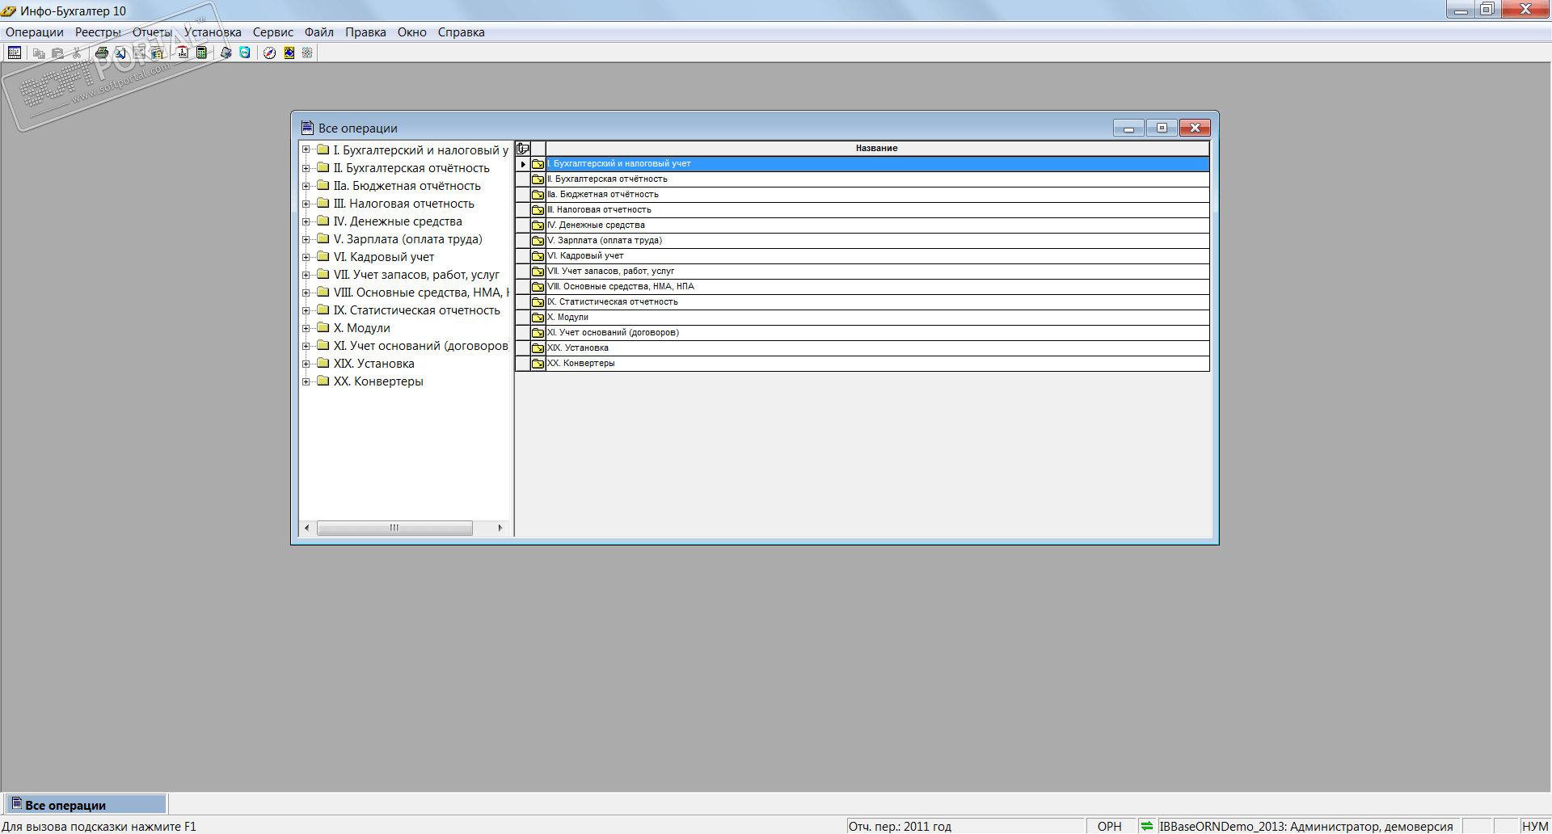The image size is (1552, 834).
Task: Expand tree node 'V. Зарплата (оплата труда)'
Action: pyautogui.click(x=306, y=239)
